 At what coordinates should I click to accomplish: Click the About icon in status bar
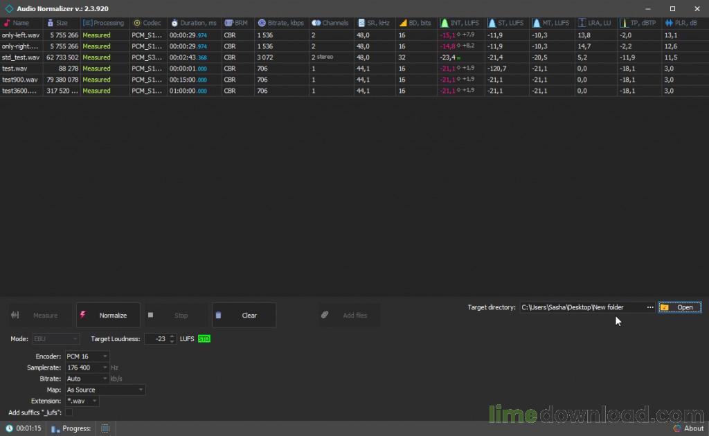[677, 428]
